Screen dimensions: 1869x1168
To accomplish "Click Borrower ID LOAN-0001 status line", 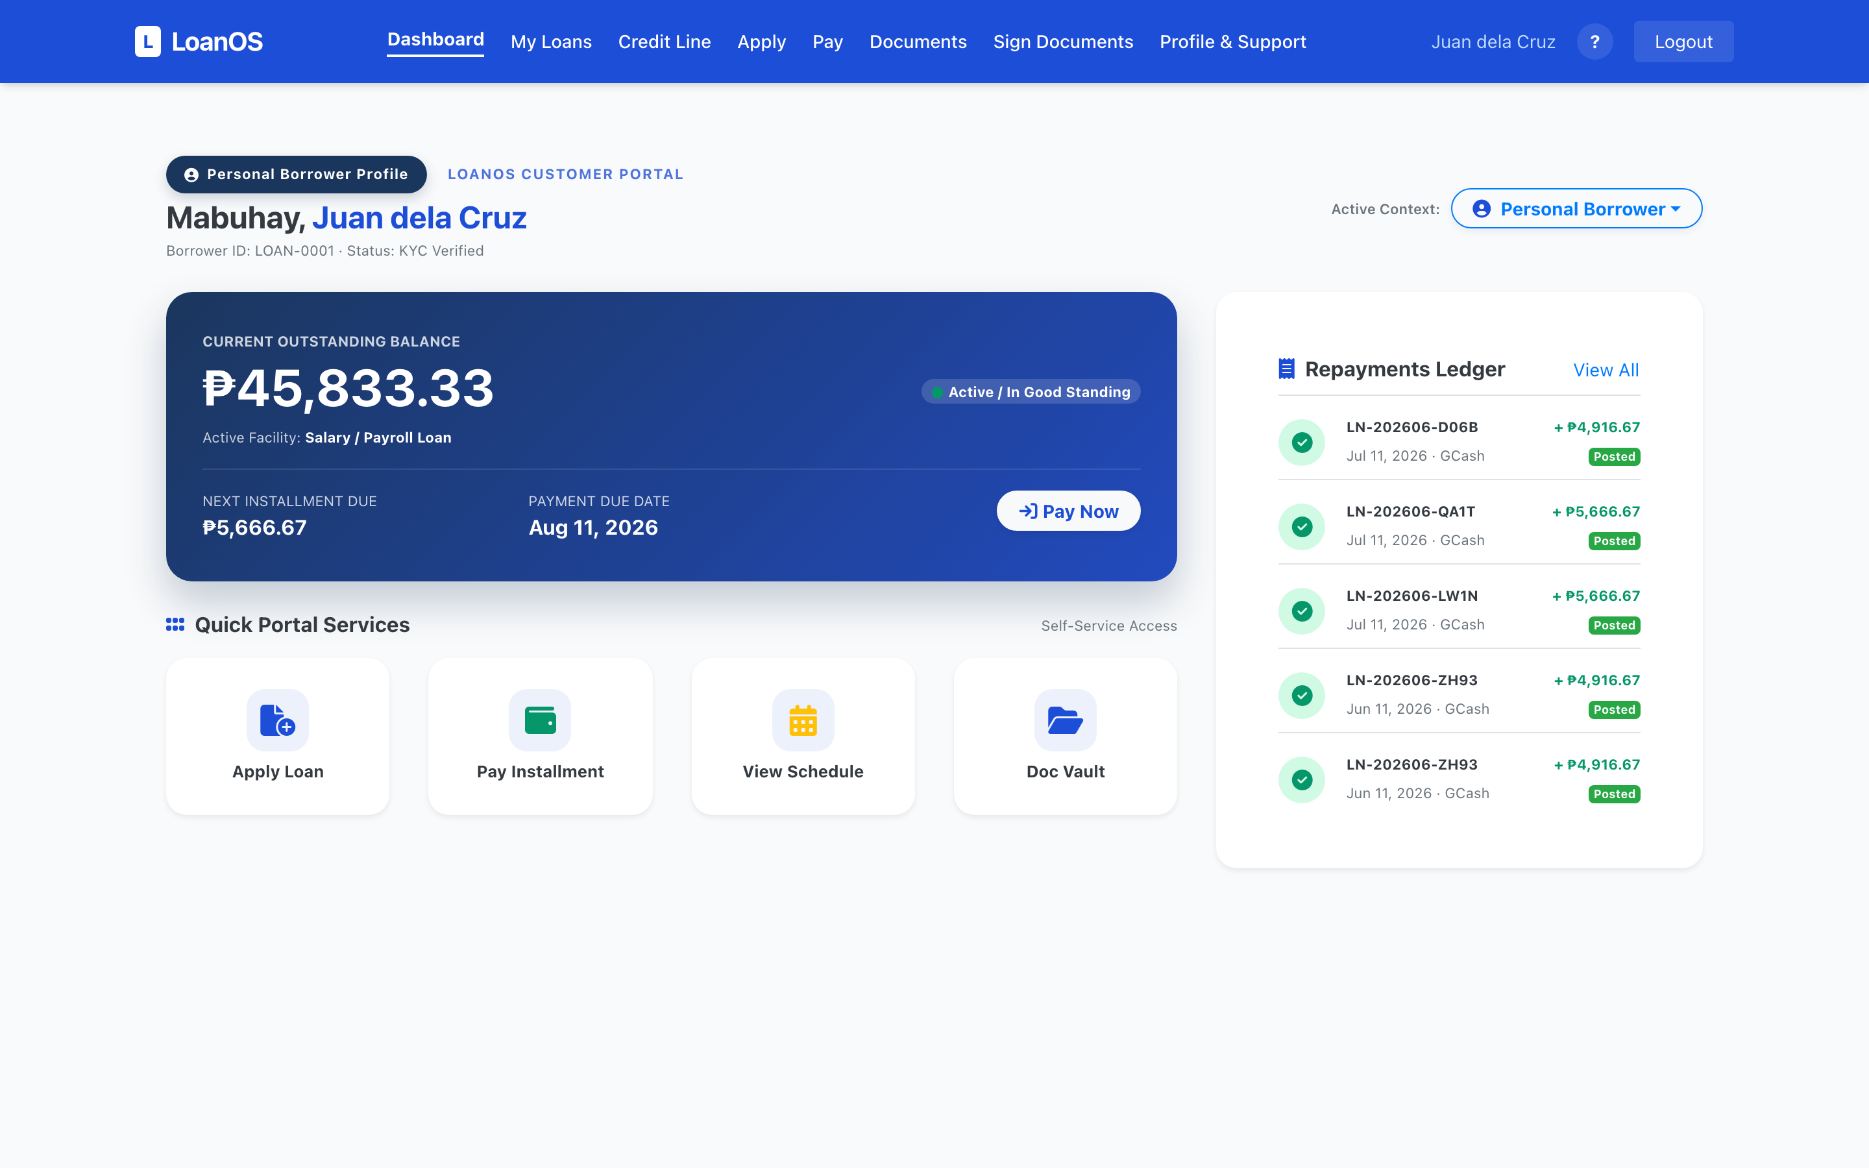I will click(x=325, y=251).
